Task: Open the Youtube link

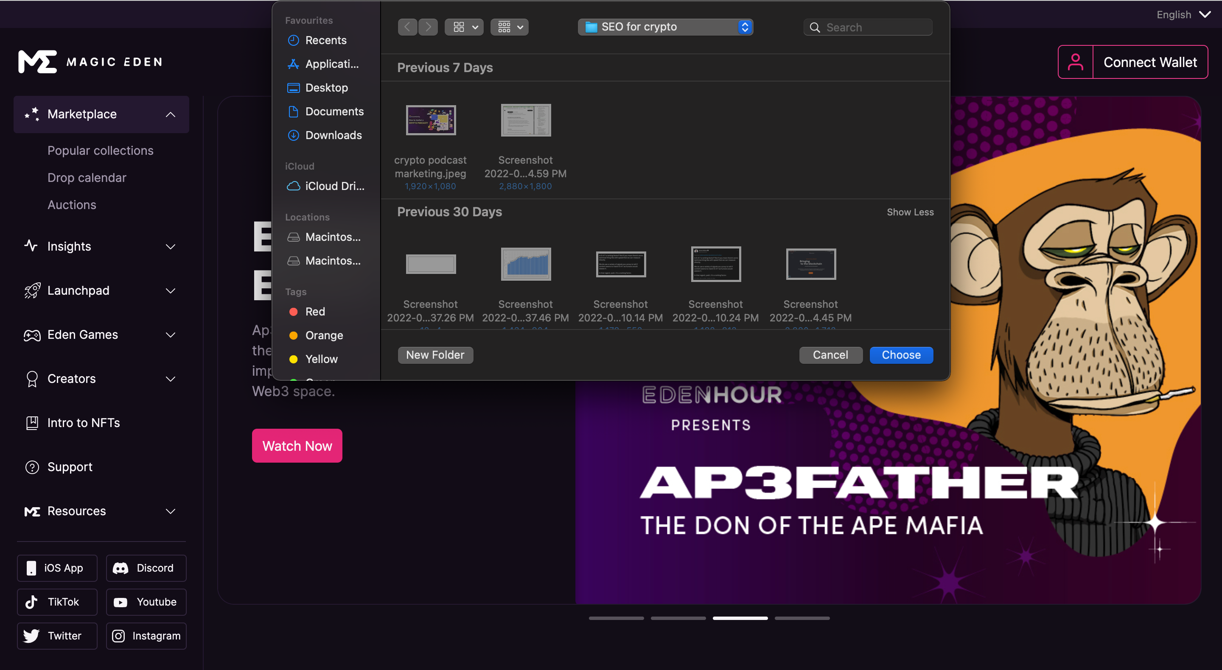Action: [146, 602]
